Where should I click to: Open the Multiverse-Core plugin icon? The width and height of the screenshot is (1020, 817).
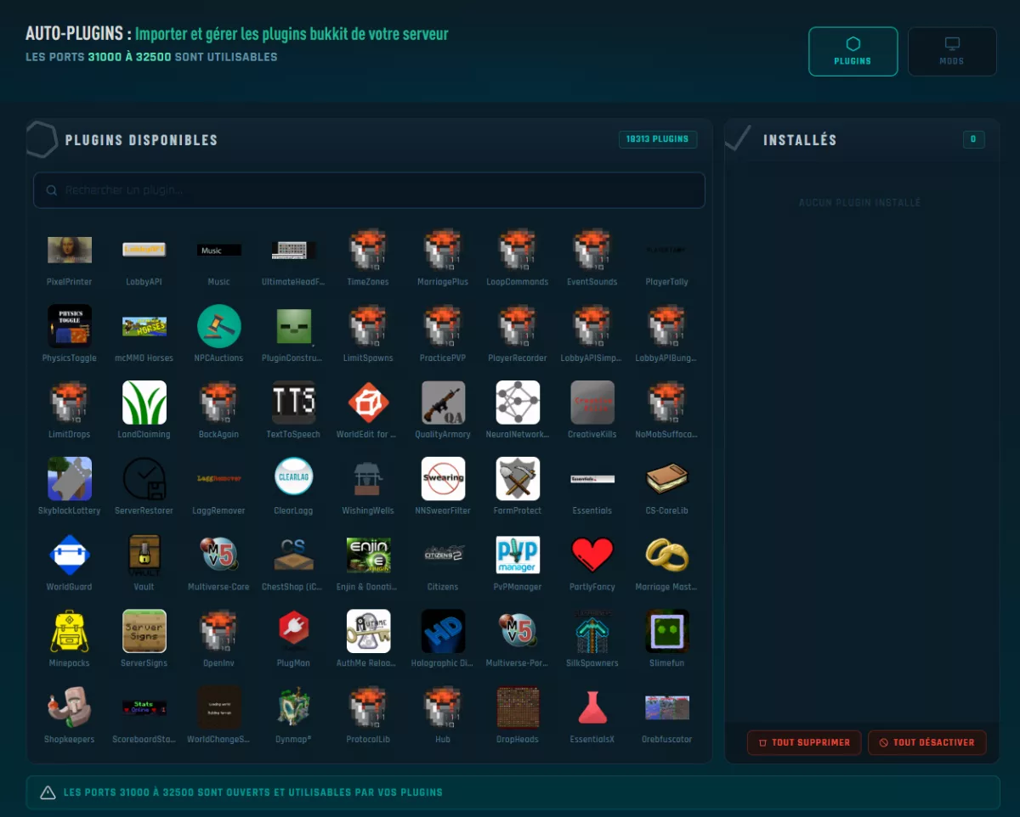click(219, 555)
